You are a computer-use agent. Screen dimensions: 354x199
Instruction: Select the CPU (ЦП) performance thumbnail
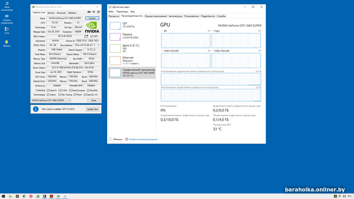115,26
